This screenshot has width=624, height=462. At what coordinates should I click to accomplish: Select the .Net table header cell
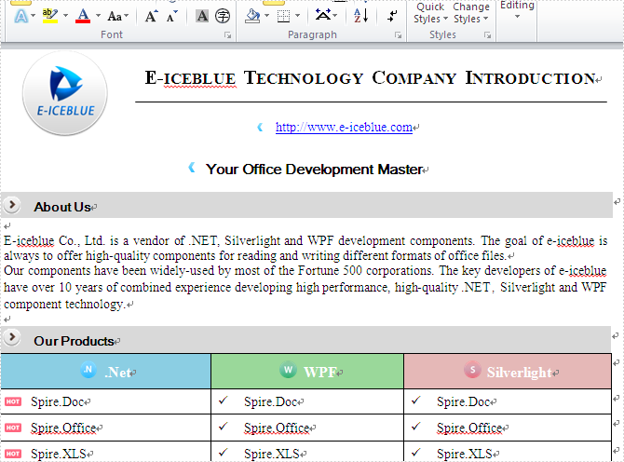(105, 372)
